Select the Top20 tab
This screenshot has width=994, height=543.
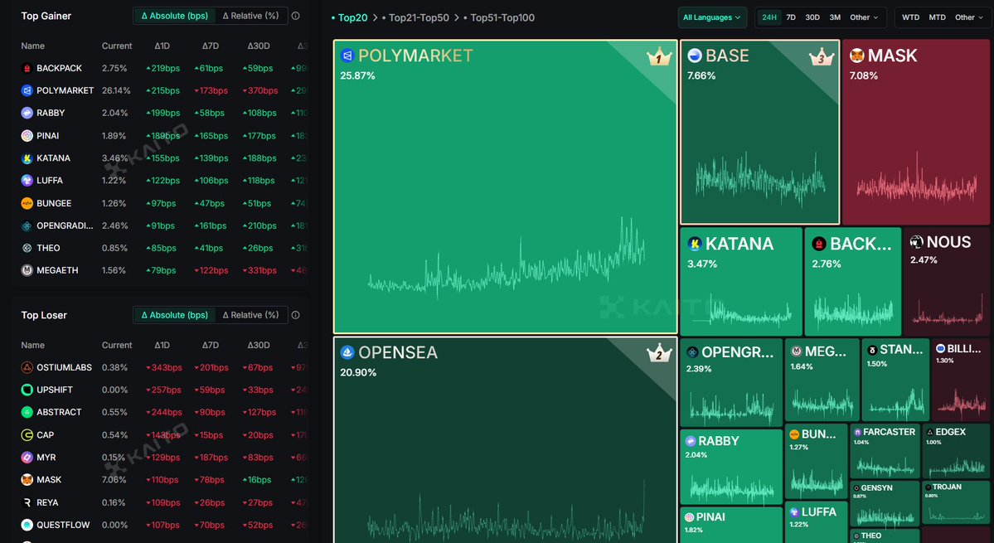[x=349, y=17]
